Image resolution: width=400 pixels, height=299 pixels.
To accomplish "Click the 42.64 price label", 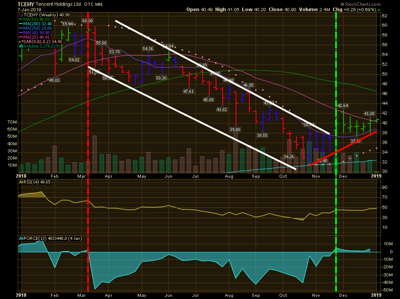I will (x=342, y=106).
